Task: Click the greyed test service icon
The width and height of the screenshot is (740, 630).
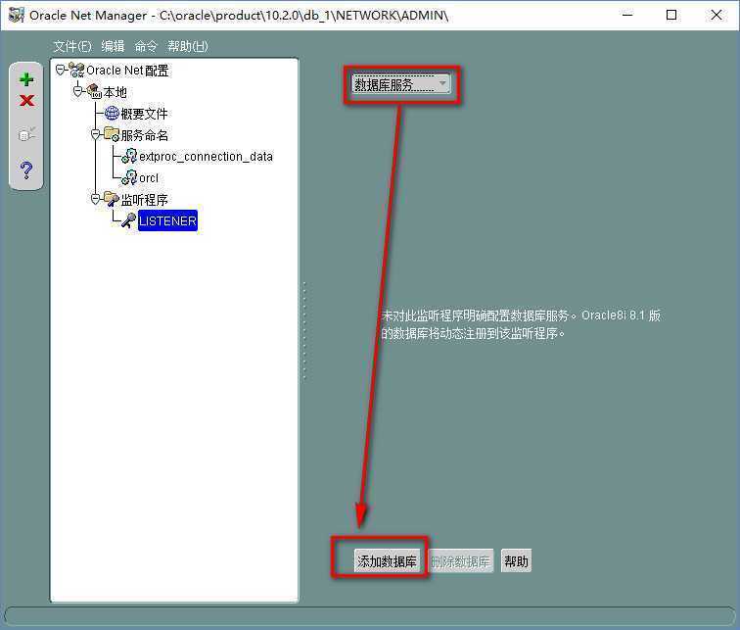Action: [26, 133]
